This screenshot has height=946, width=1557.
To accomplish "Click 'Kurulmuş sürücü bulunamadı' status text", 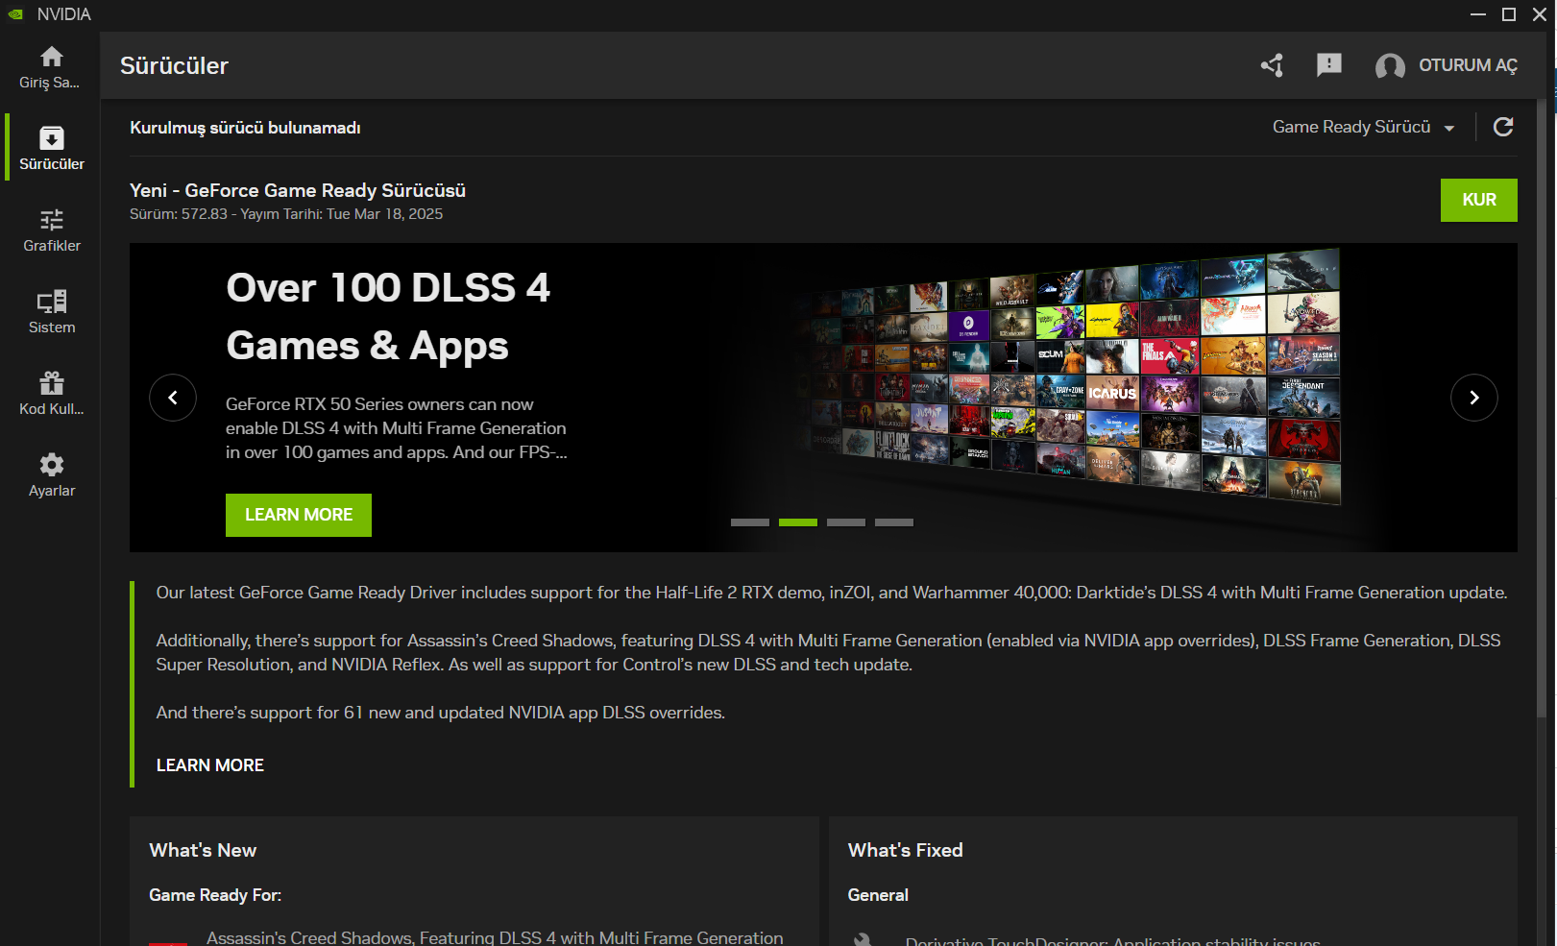I will point(245,128).
